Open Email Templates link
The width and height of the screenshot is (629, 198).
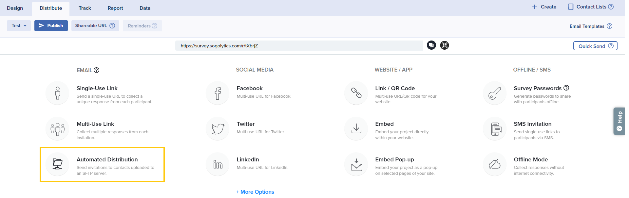click(x=587, y=26)
